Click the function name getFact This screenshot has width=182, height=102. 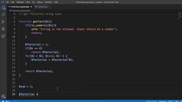pyautogui.click(x=38, y=22)
